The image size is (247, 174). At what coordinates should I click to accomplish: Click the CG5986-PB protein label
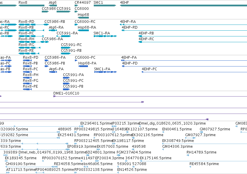[55, 63]
